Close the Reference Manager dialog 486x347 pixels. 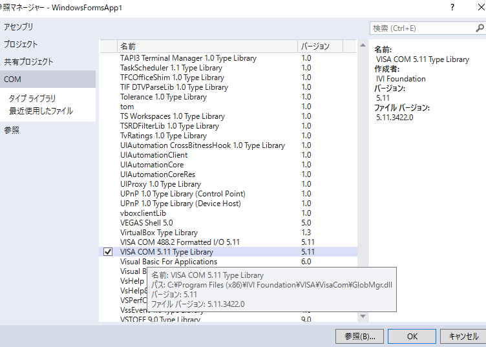click(481, 7)
